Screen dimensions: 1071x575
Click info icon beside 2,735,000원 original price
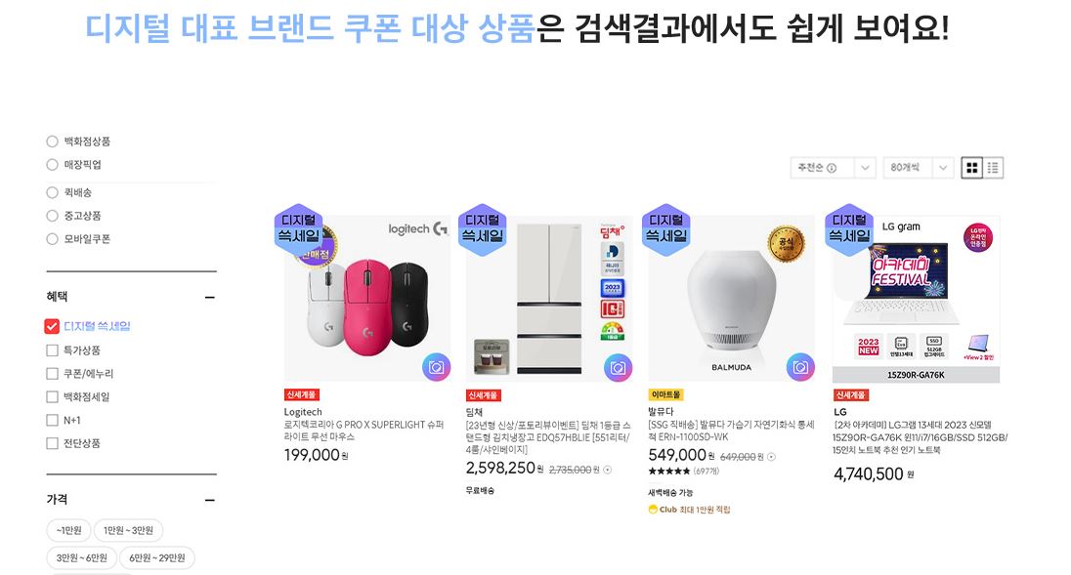(607, 470)
